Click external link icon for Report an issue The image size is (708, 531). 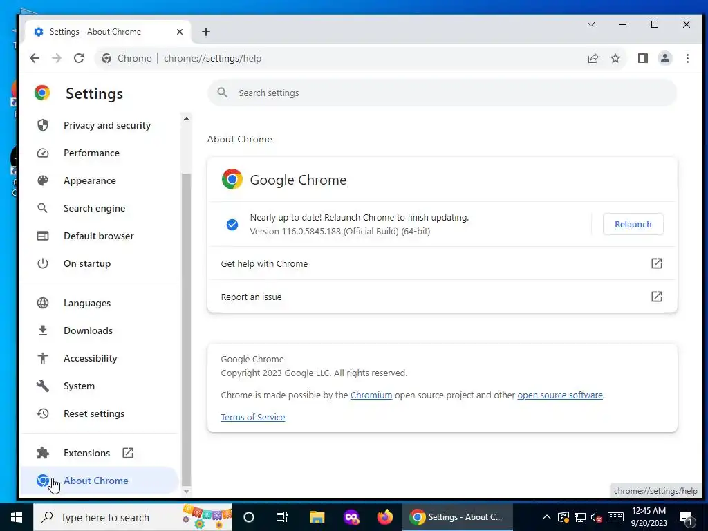657,296
